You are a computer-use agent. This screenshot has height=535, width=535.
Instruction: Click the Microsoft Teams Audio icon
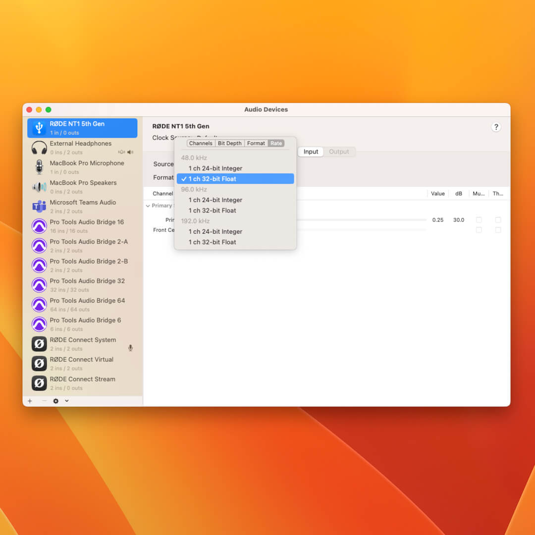click(x=39, y=207)
